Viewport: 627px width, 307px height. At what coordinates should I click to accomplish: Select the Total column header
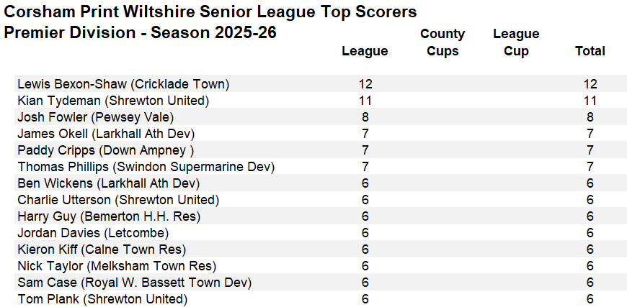click(x=590, y=51)
